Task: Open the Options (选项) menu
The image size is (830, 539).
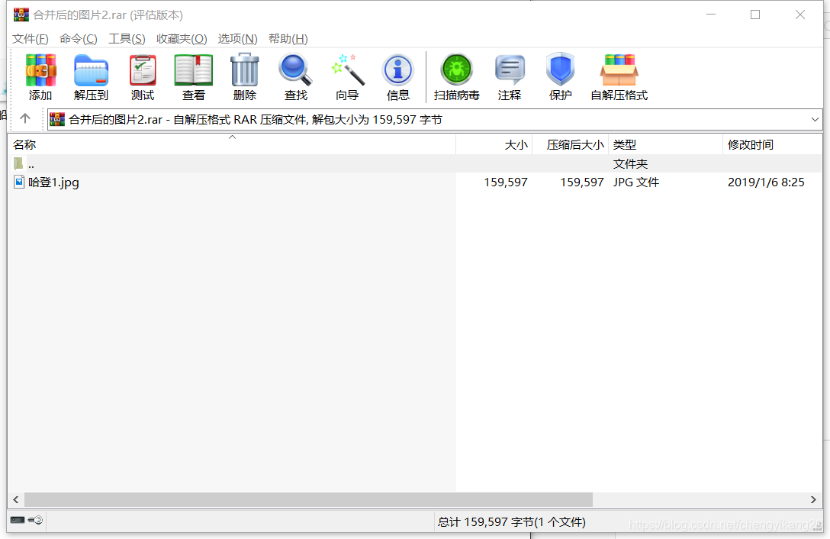Action: 238,39
